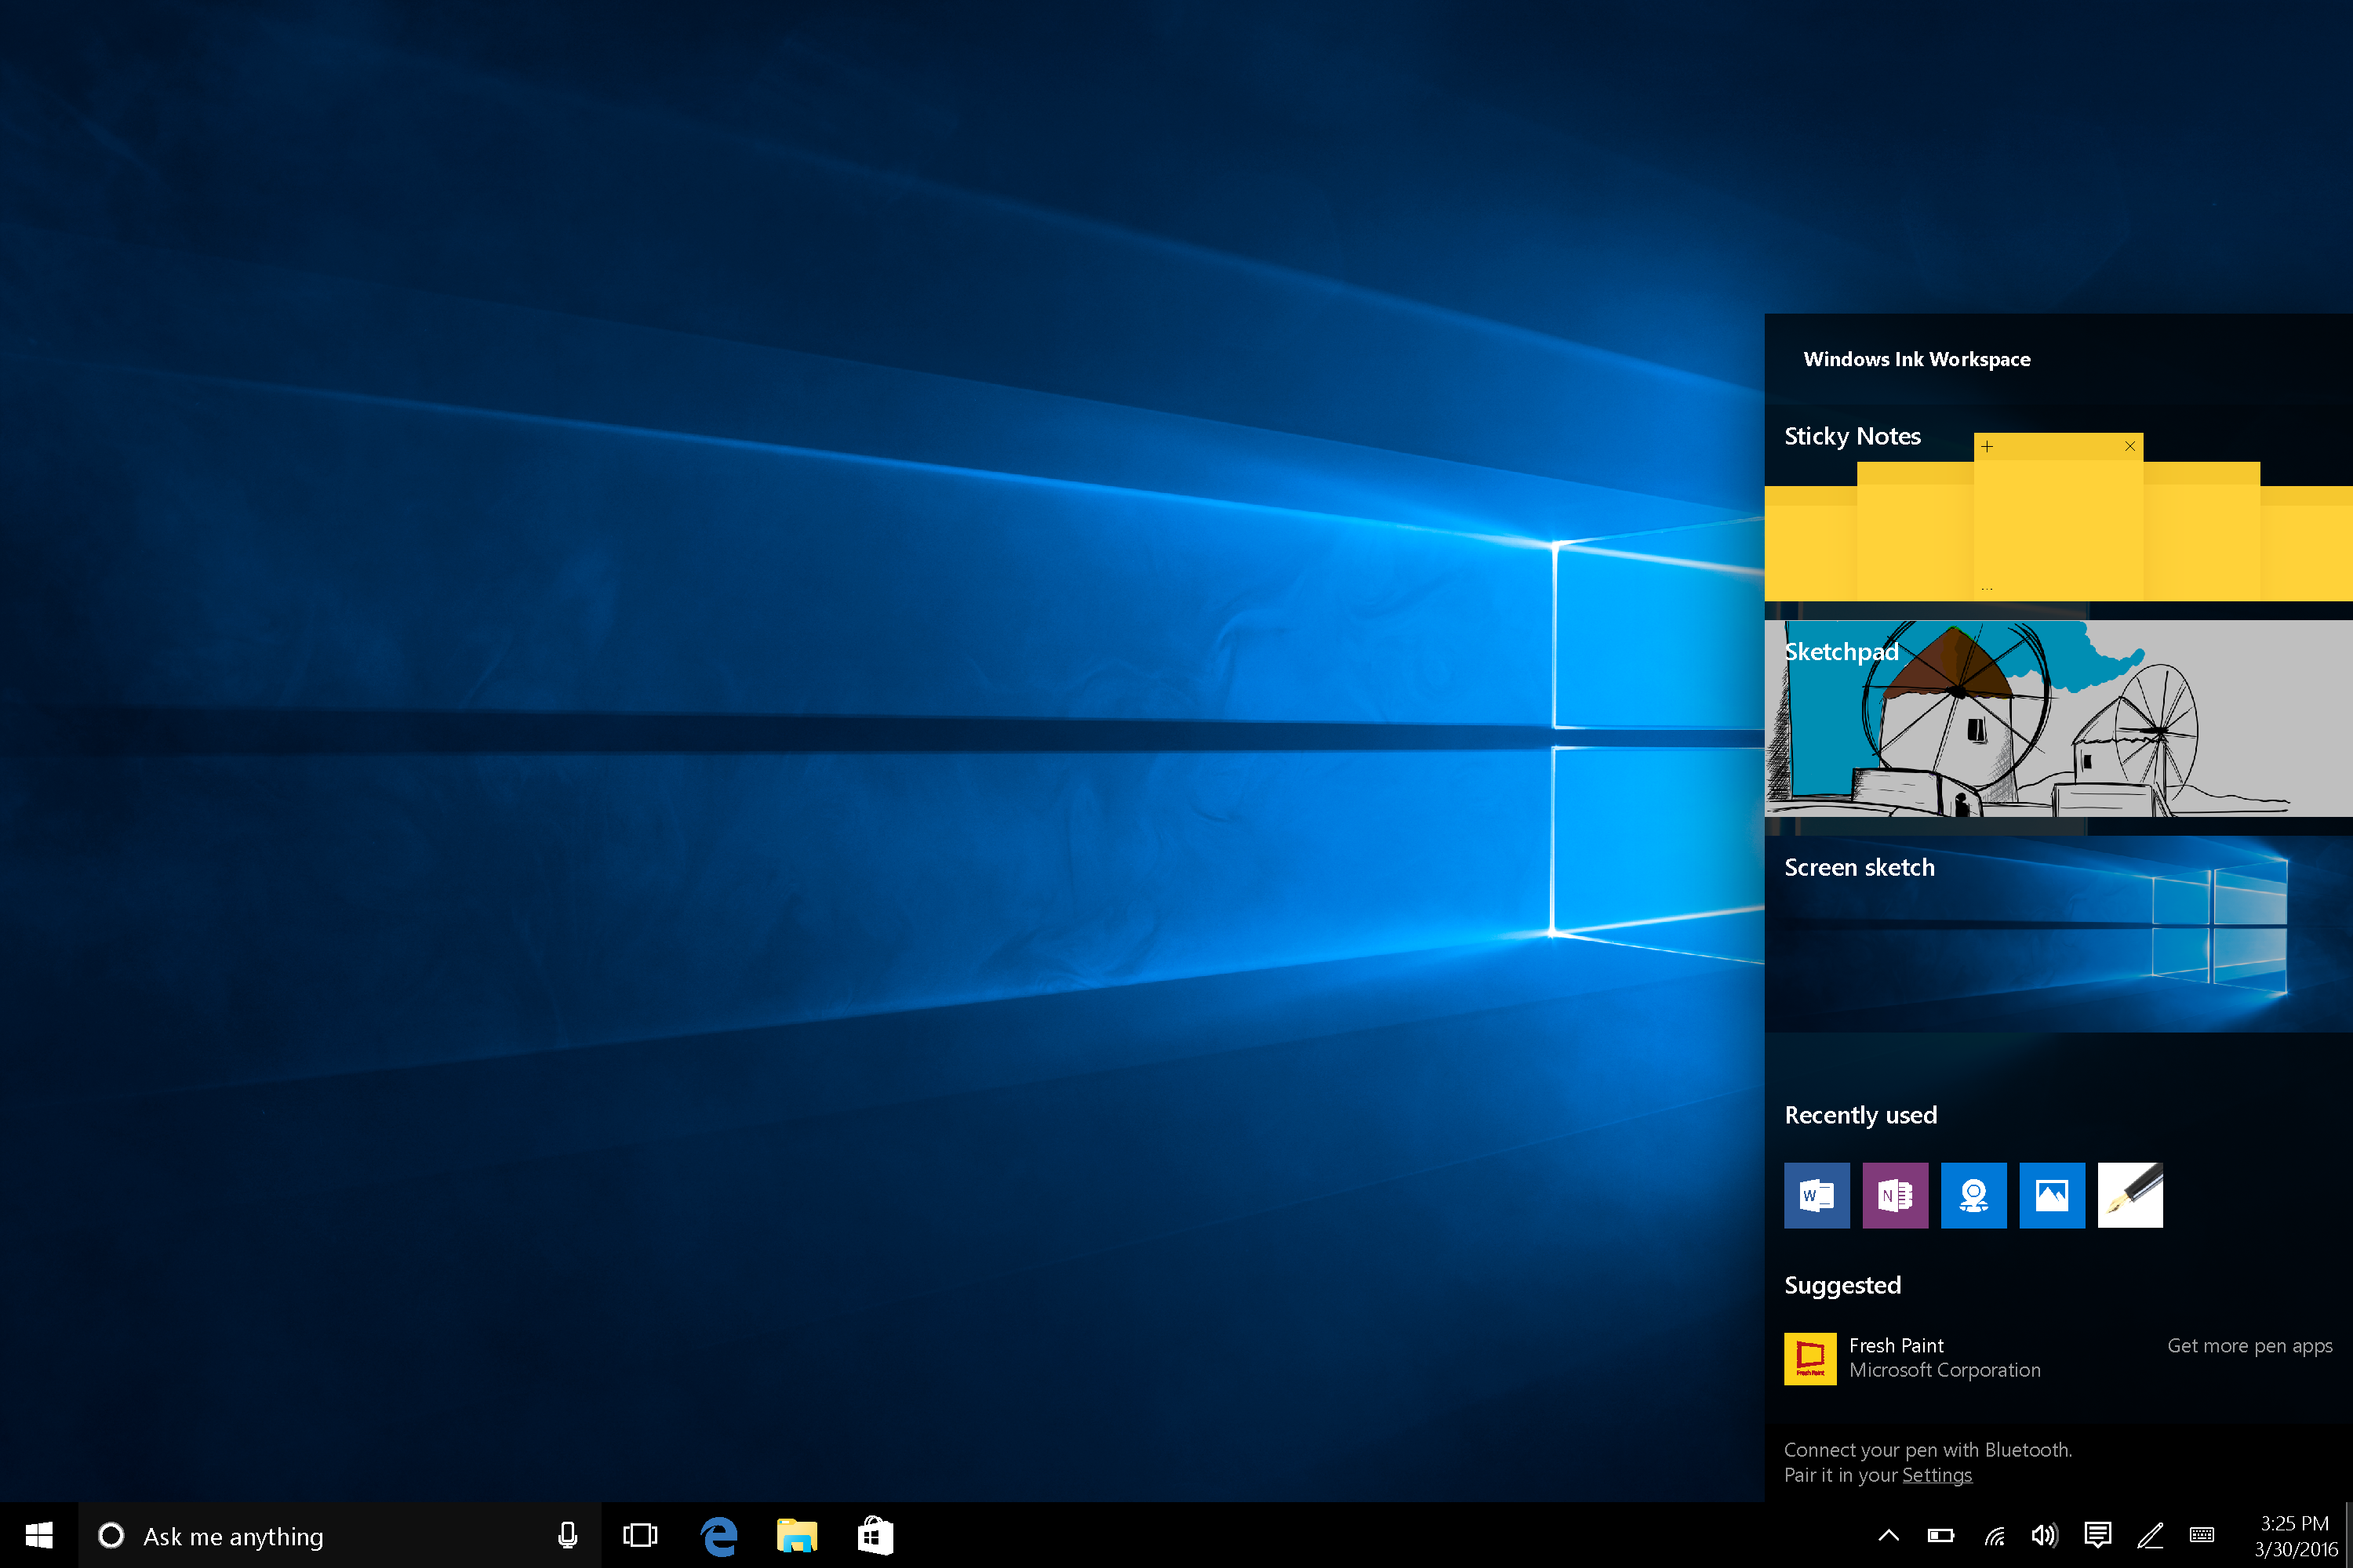The width and height of the screenshot is (2353, 1568).
Task: Select the fountain pen app in Recently used
Action: coord(2130,1195)
